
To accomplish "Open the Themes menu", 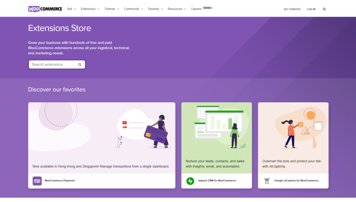I will point(110,9).
